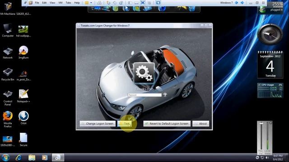The image size is (289, 162).
Task: Select the Computer desktop icon
Action: pos(8,31)
